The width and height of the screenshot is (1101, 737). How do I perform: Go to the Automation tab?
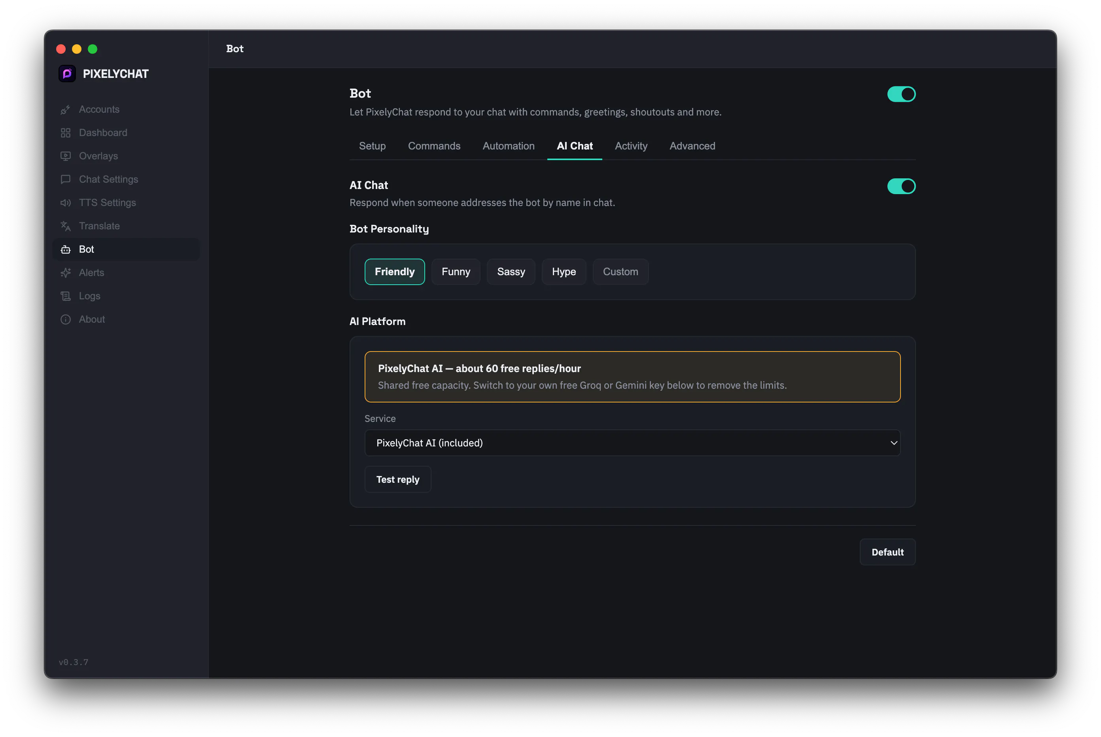coord(508,146)
